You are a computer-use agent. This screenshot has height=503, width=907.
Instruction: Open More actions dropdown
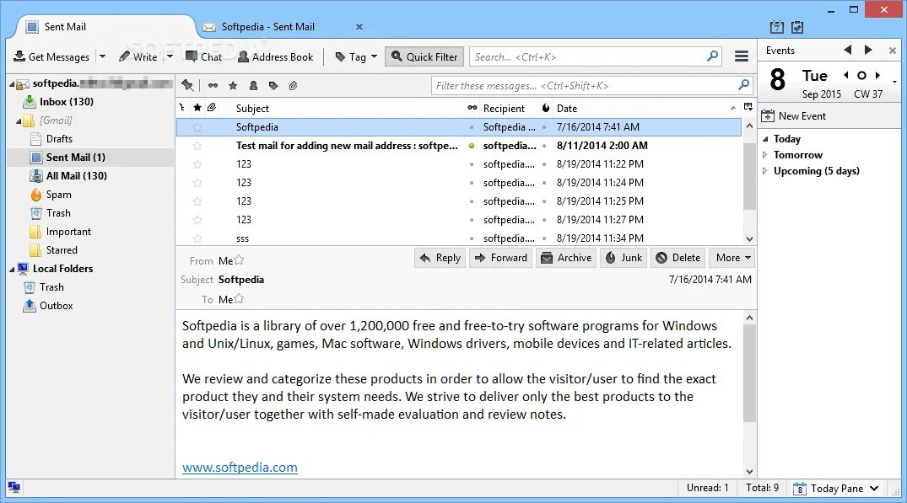click(732, 258)
